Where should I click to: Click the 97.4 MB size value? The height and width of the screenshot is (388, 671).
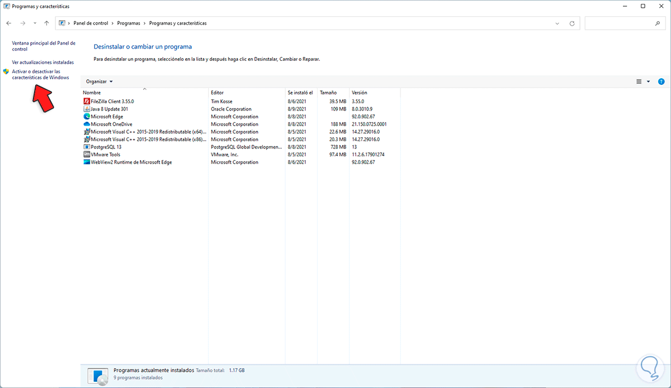coord(338,155)
